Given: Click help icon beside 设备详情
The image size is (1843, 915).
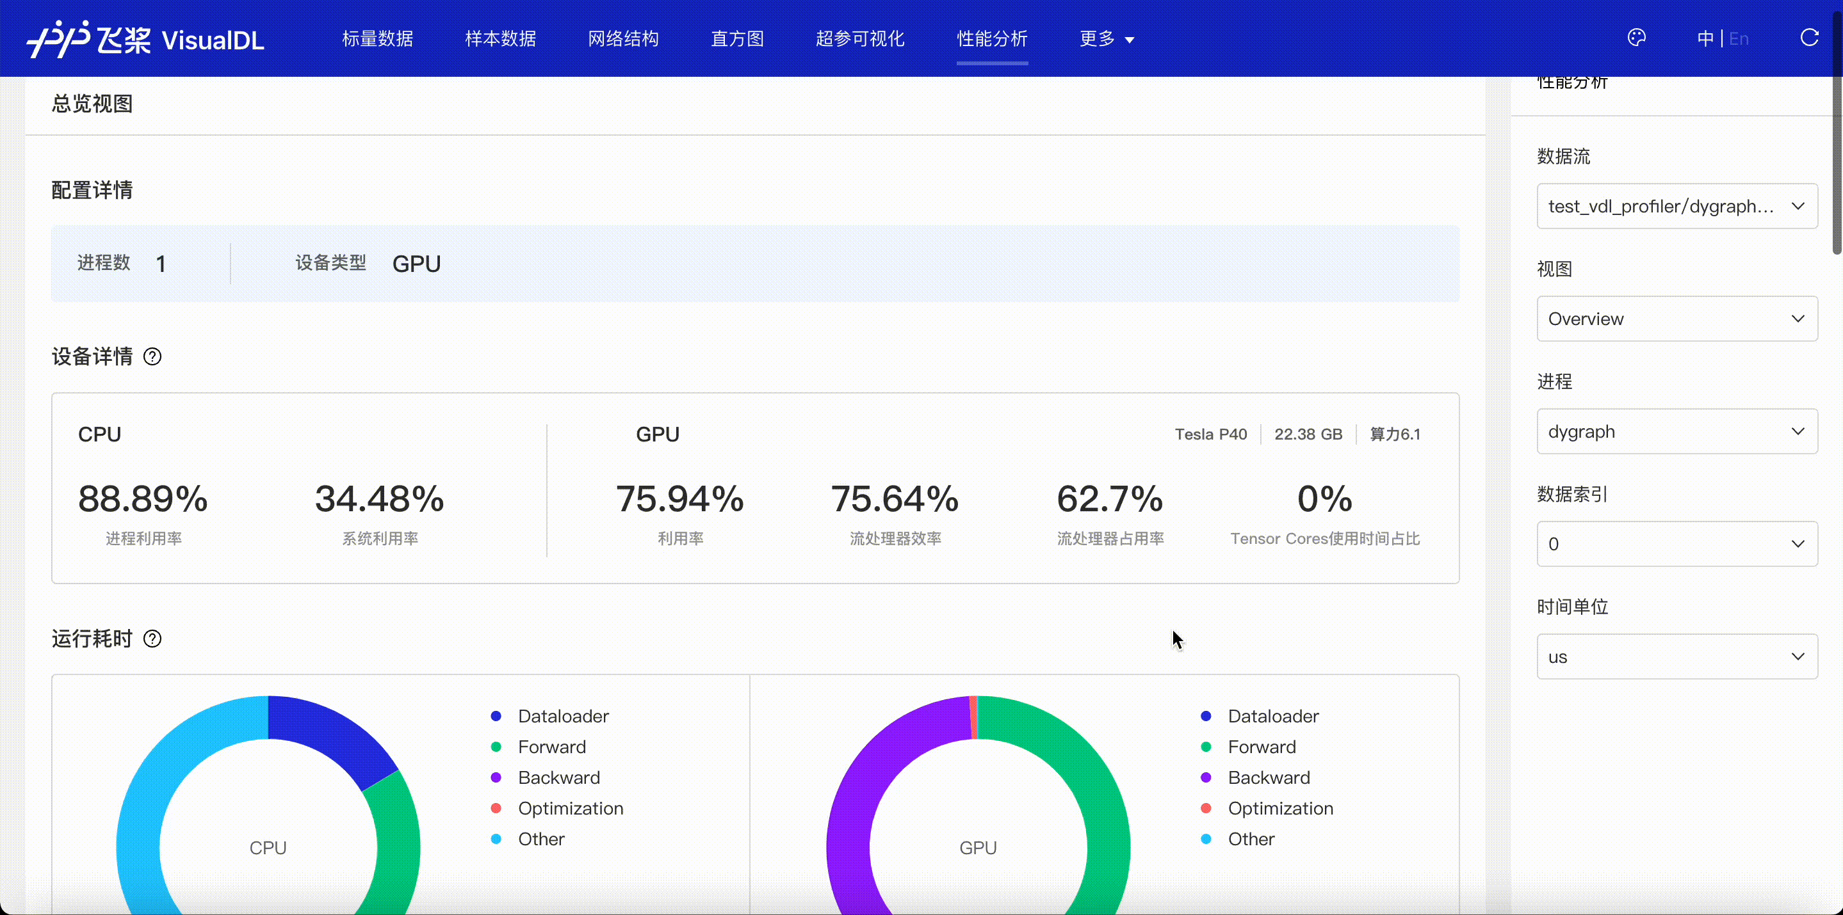Looking at the screenshot, I should pos(152,356).
